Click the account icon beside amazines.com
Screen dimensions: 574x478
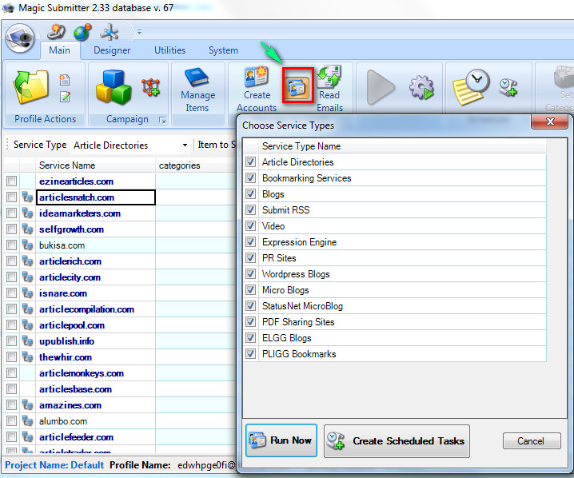(x=27, y=405)
